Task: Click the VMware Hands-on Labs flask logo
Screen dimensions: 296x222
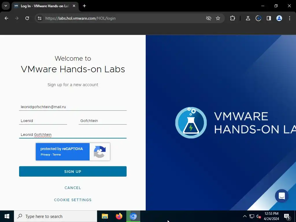Action: click(x=191, y=123)
